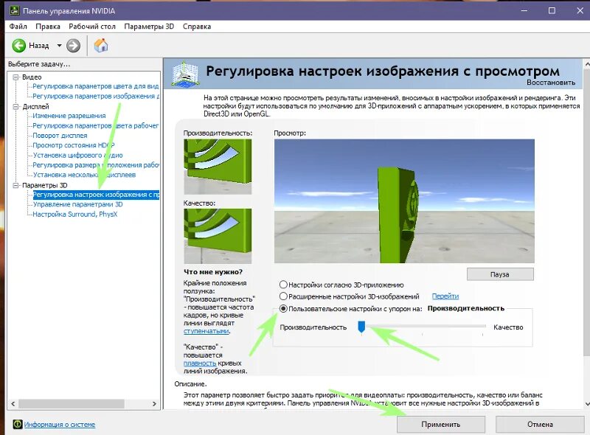Click the Отмена button
The height and width of the screenshot is (435, 590).
click(x=540, y=424)
